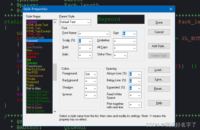Open the Add Style dialog

(x=159, y=46)
